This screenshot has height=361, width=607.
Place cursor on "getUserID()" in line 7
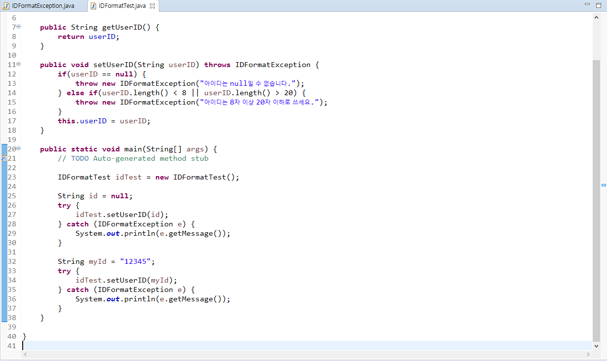[x=126, y=27]
